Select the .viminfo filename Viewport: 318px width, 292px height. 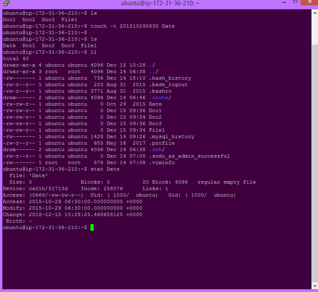pyautogui.click(x=162, y=162)
